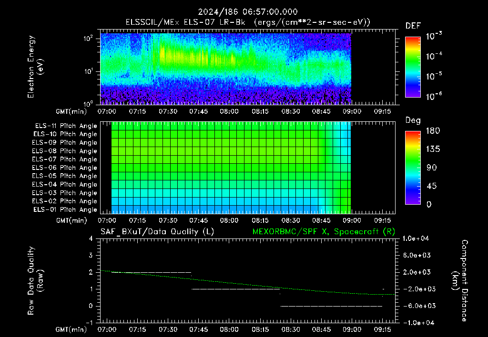Click the Electron Energy (eV) axis label
488x337 pixels.
[35, 67]
